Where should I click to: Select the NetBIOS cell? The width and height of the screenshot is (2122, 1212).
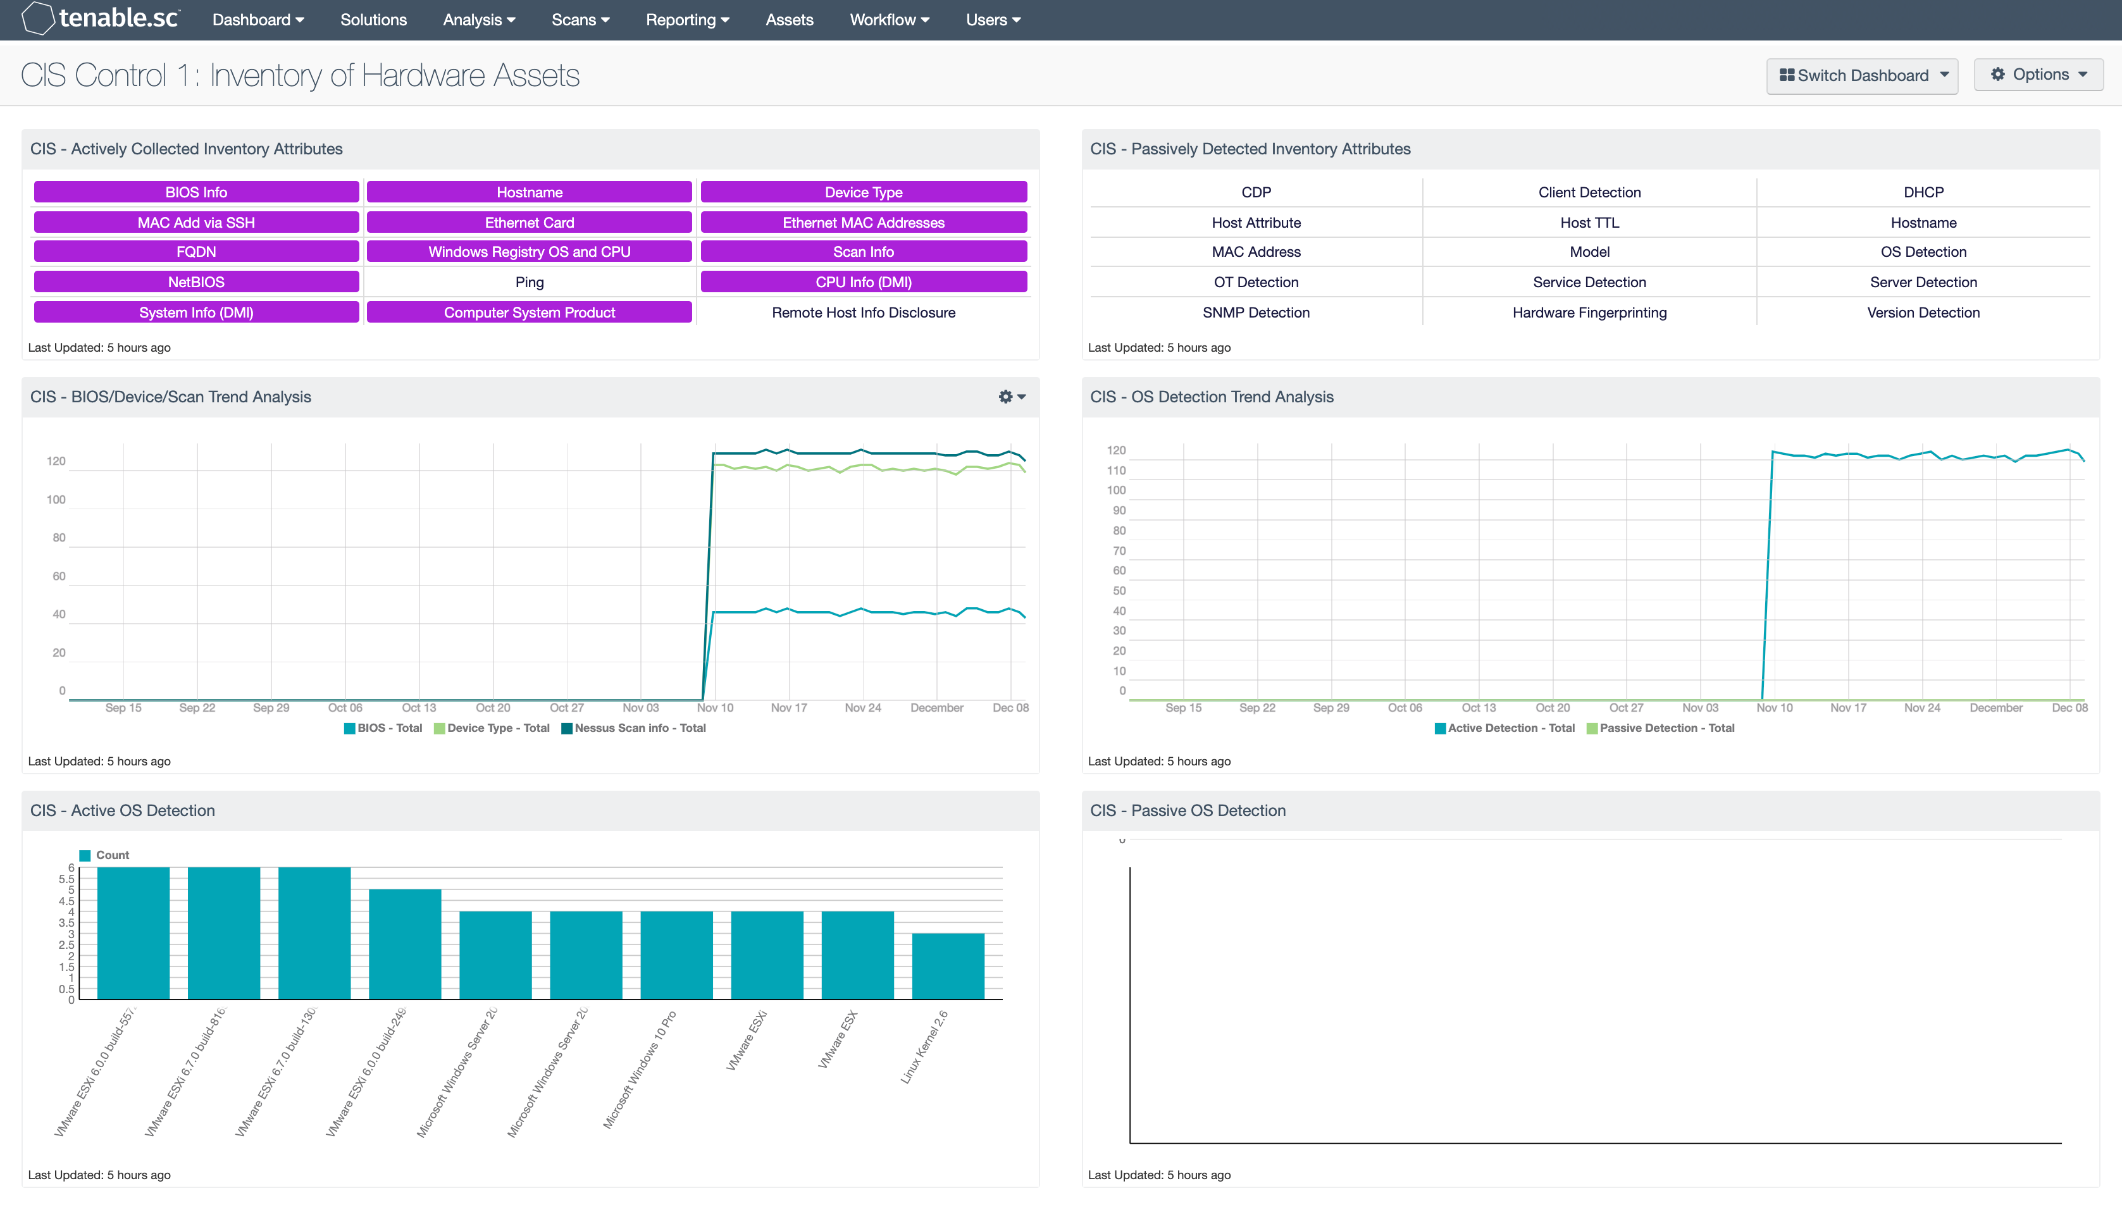pyautogui.click(x=197, y=281)
